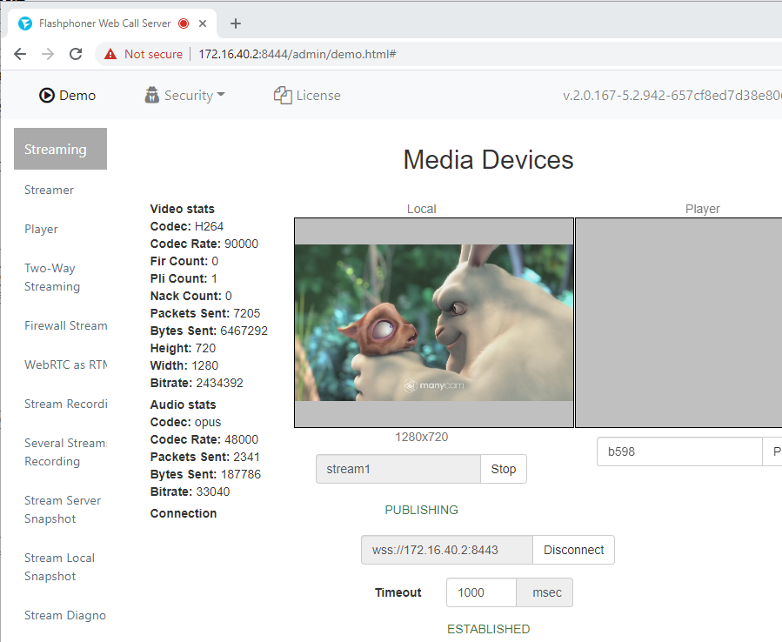Click the Packets Sent 7205 line
782x642 pixels.
pyautogui.click(x=205, y=313)
